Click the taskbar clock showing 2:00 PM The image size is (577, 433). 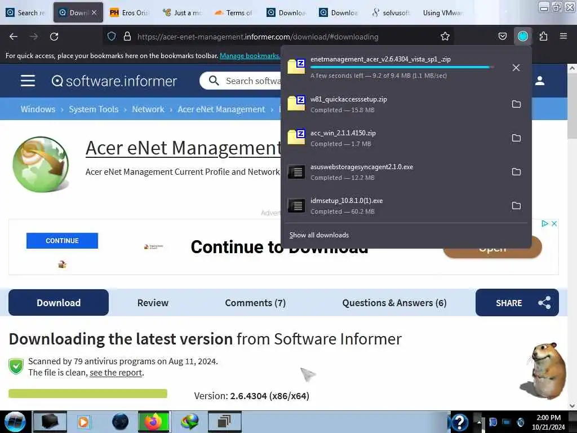(x=548, y=422)
